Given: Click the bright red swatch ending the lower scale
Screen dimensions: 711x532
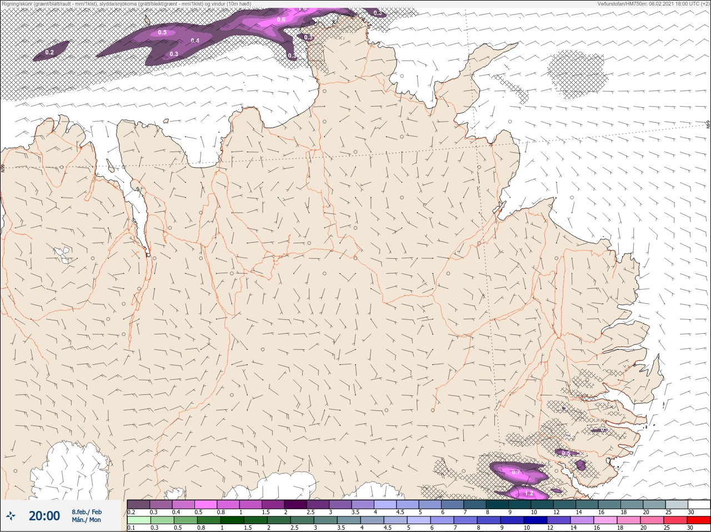Looking at the screenshot, I should coord(699,520).
